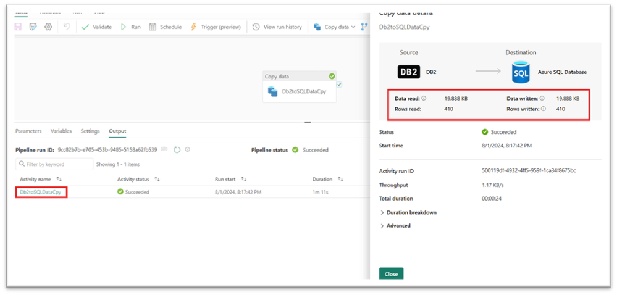617x295 pixels.
Task: Click green success check on Copy data node
Action: [332, 77]
